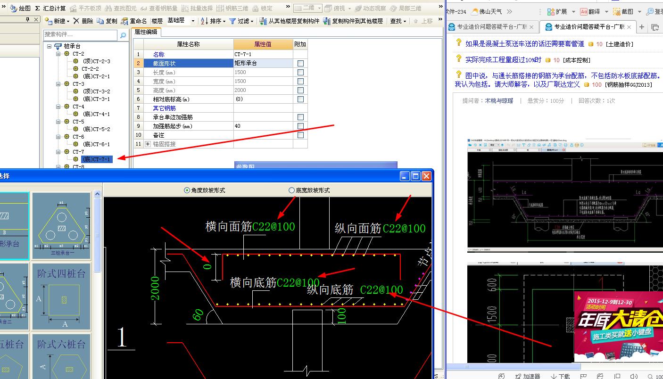Open the 绘图 drawing mode
Screen dimensions: 663x379
(20, 8)
